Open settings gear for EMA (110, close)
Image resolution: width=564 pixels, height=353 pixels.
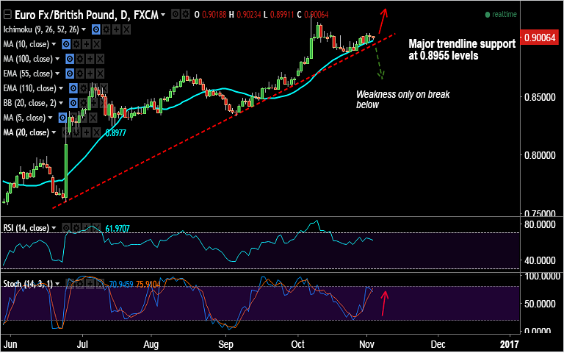tap(84, 88)
